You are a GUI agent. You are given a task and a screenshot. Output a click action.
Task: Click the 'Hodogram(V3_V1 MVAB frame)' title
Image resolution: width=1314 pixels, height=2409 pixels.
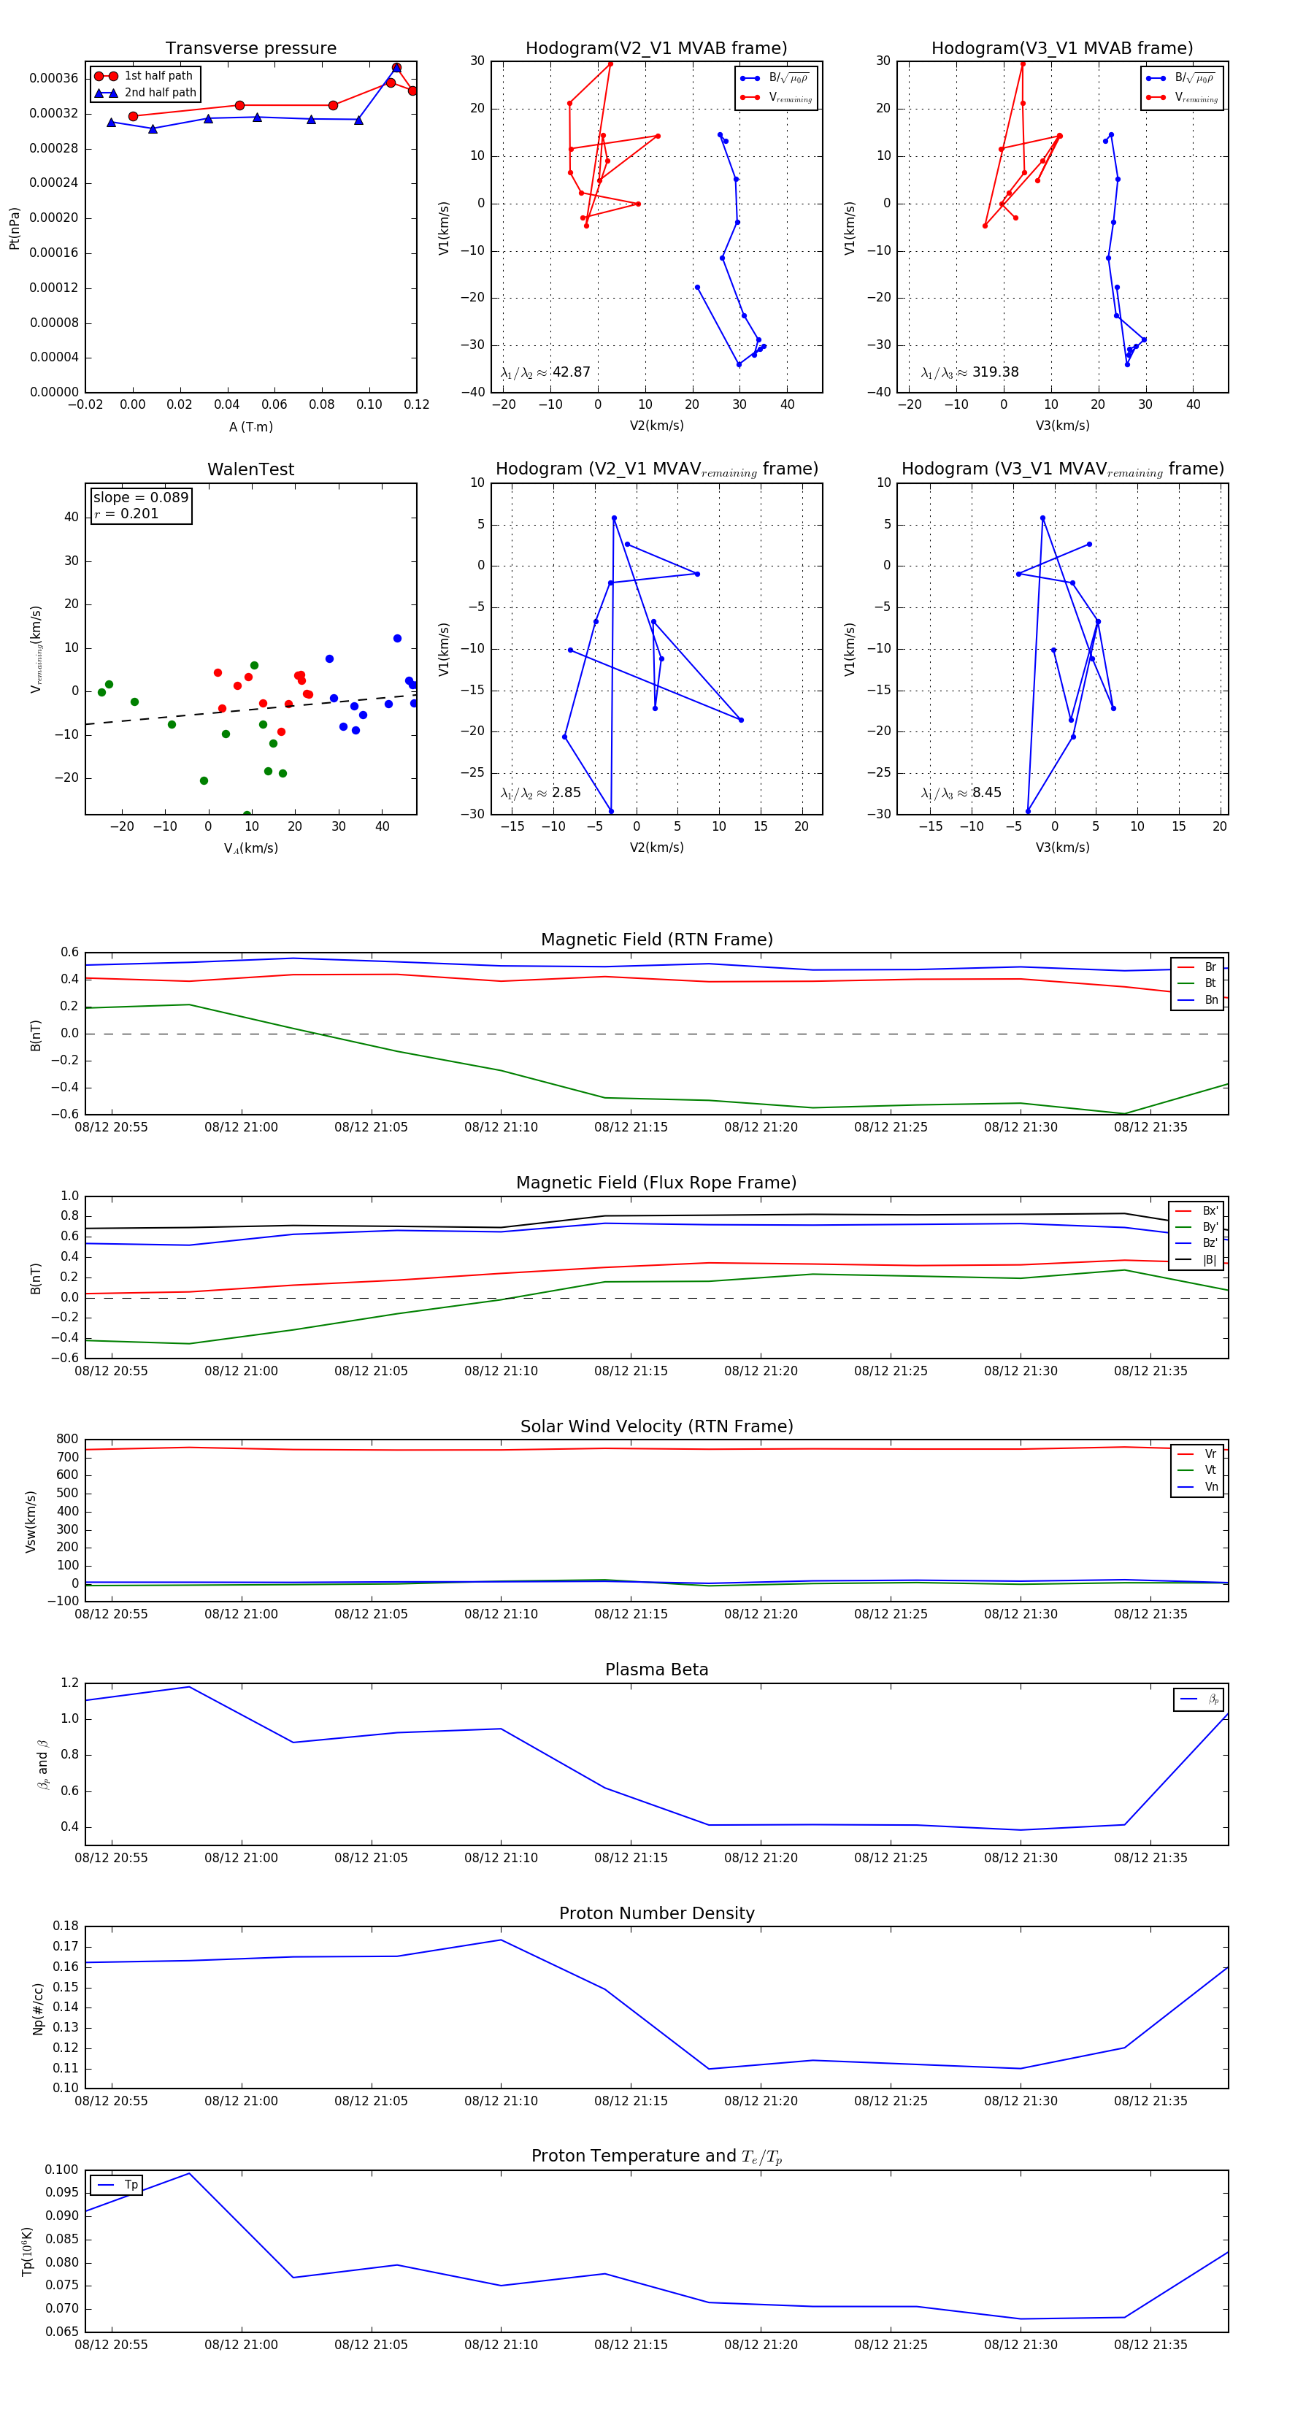(1061, 47)
